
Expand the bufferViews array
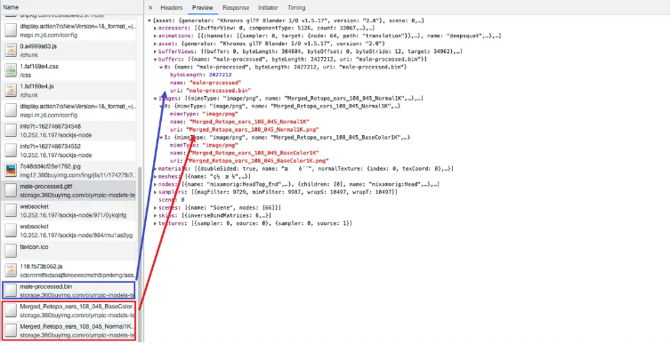pos(155,52)
